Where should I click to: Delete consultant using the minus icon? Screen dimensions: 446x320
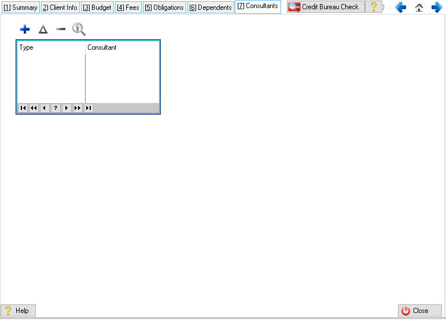tap(61, 30)
